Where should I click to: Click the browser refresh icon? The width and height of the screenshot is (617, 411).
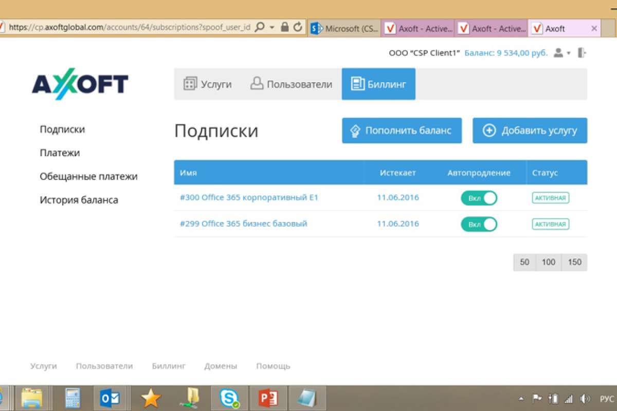(x=298, y=27)
